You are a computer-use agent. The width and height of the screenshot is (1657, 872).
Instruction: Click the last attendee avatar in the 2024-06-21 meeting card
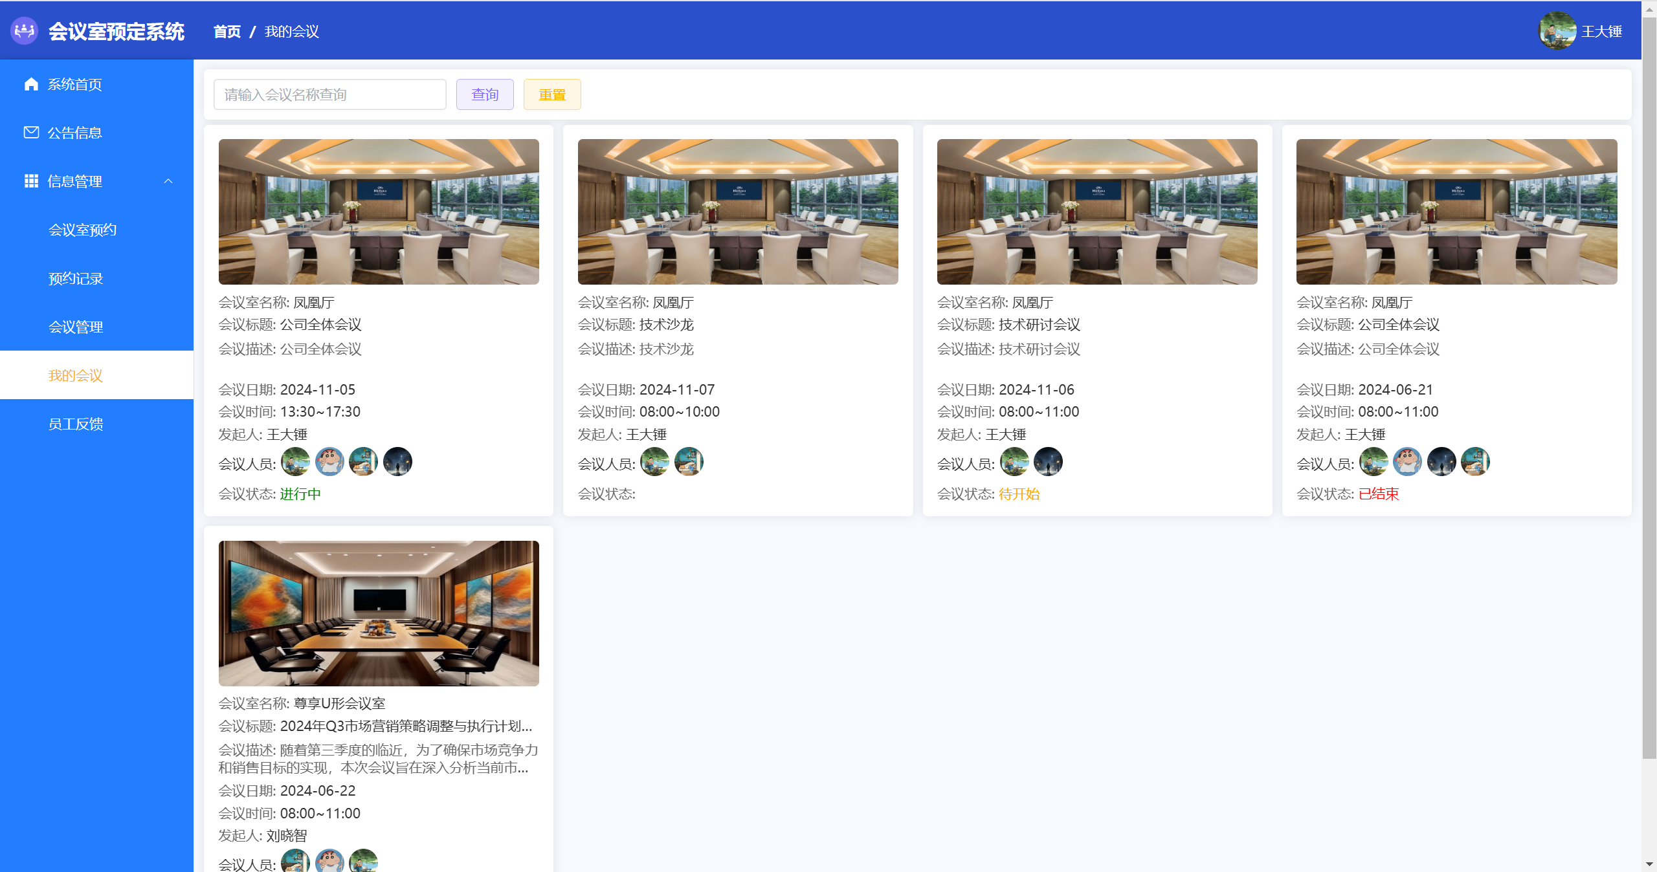tap(1475, 462)
